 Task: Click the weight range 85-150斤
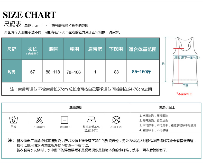tap(141, 72)
